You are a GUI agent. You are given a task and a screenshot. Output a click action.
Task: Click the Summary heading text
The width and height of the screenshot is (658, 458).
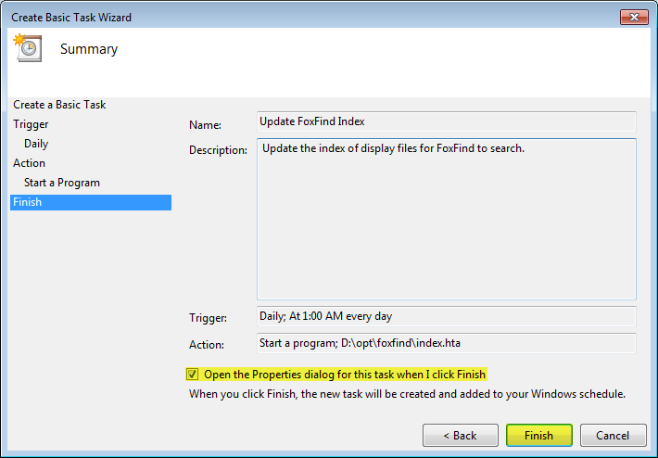pos(89,49)
